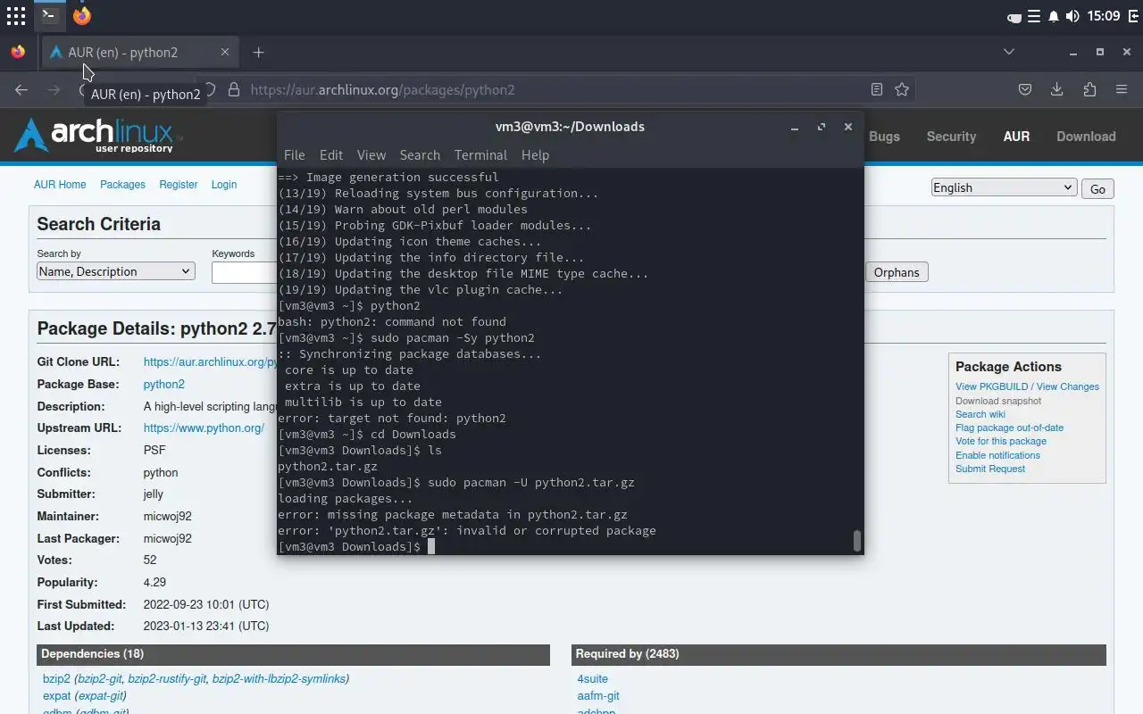
Task: Open the terminal View menu
Action: point(371,155)
